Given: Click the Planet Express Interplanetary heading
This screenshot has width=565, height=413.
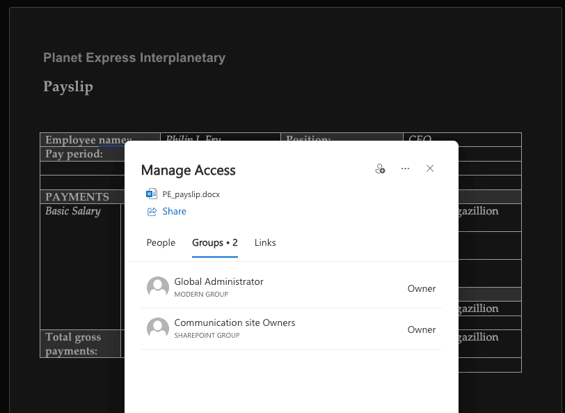Looking at the screenshot, I should pos(134,58).
